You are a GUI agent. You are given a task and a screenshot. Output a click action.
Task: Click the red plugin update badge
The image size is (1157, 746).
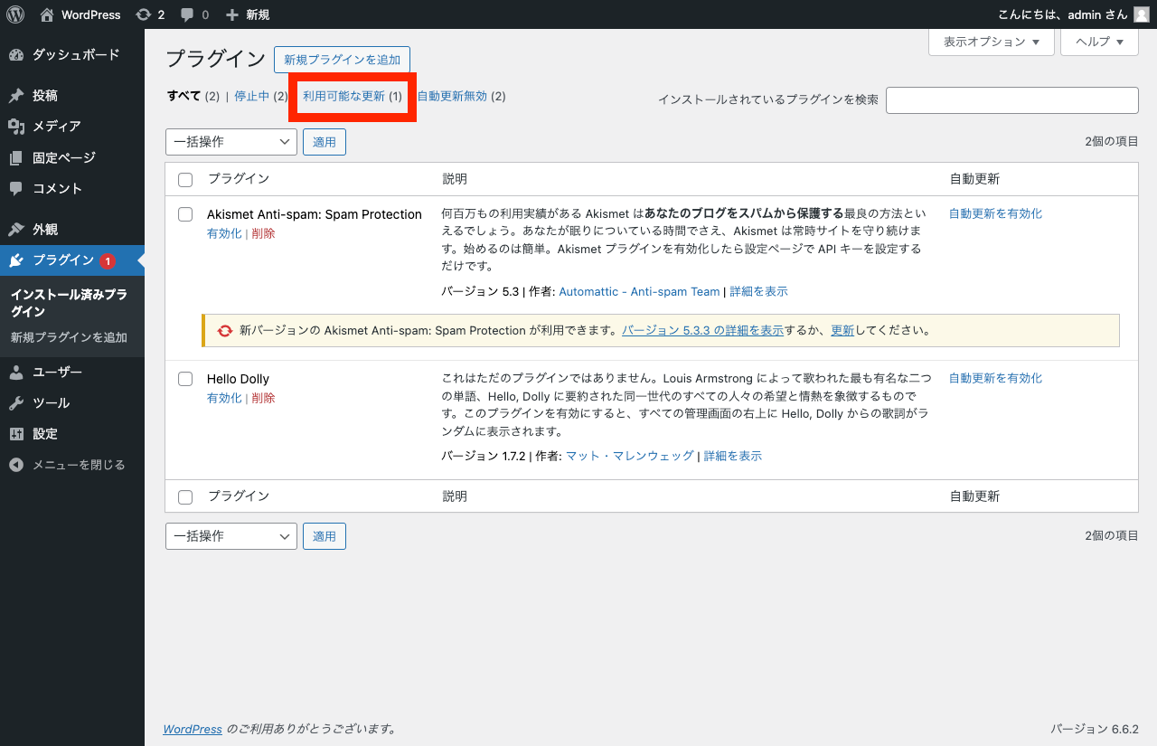point(107,261)
